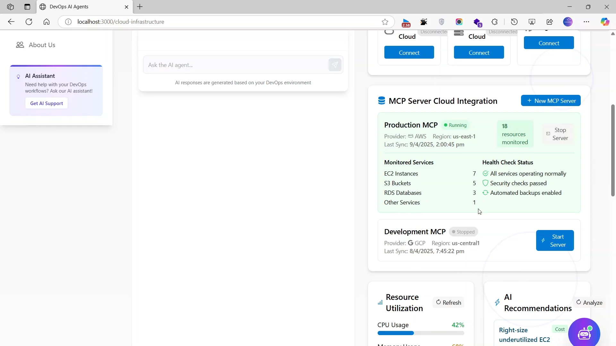Image resolution: width=616 pixels, height=346 pixels.
Task: Start the Development MCP server
Action: (555, 241)
